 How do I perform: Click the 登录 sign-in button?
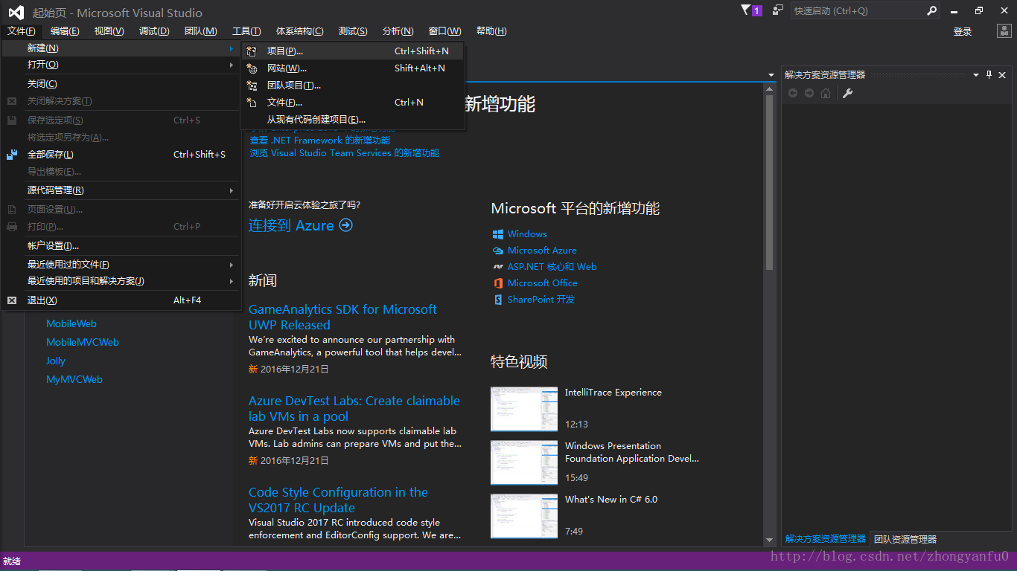pos(963,31)
